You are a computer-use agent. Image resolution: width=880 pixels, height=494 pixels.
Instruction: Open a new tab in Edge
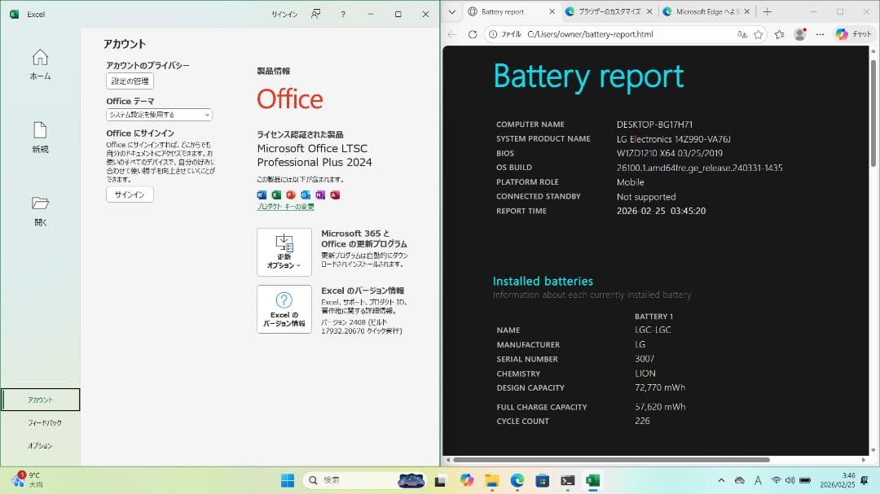click(768, 11)
